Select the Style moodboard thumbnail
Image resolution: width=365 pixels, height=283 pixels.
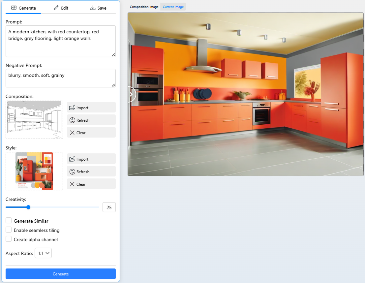34,171
